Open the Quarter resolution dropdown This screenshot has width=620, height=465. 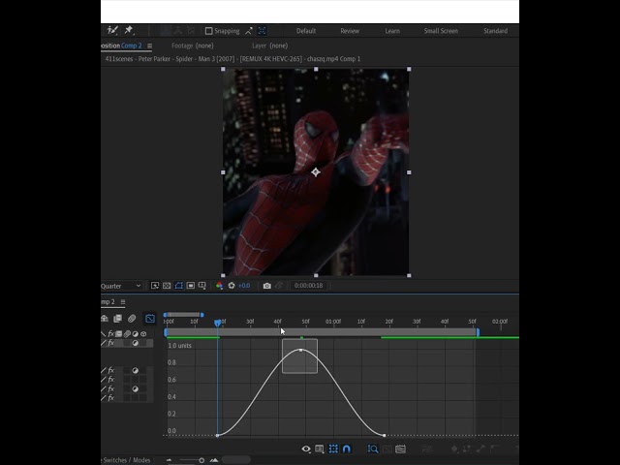pos(121,286)
